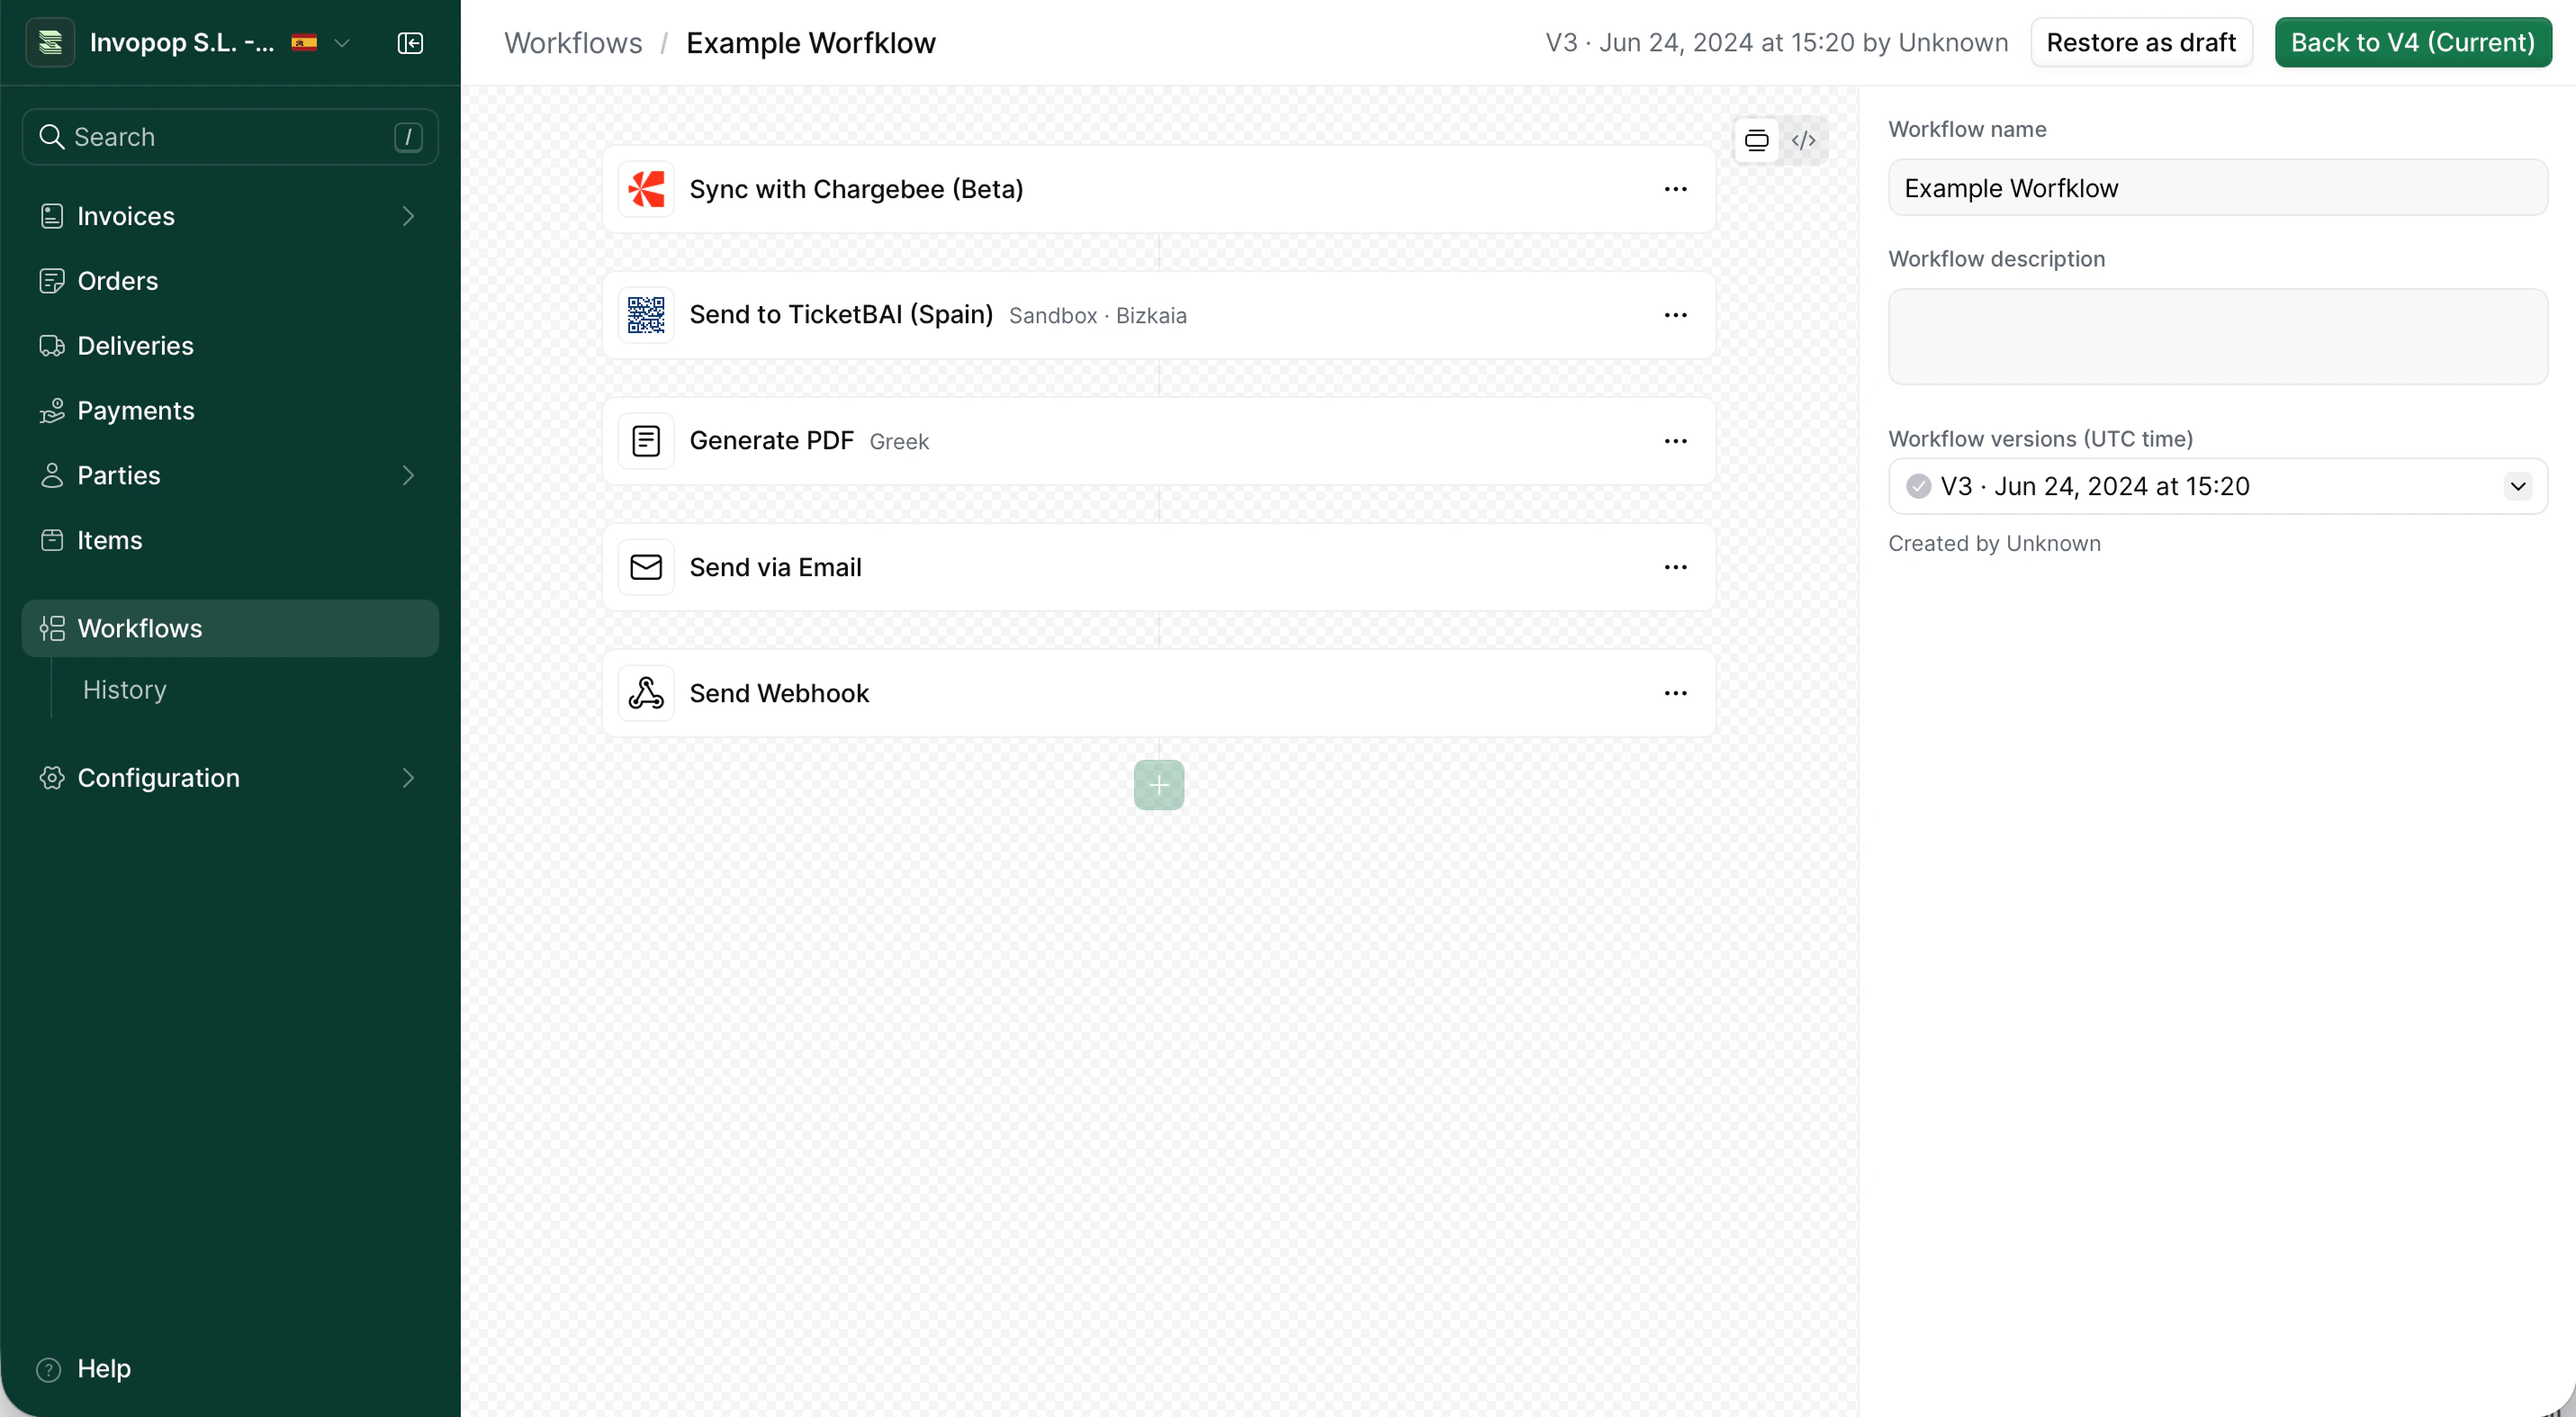Image resolution: width=2576 pixels, height=1417 pixels.
Task: Click Restore as draft
Action: (x=2141, y=42)
